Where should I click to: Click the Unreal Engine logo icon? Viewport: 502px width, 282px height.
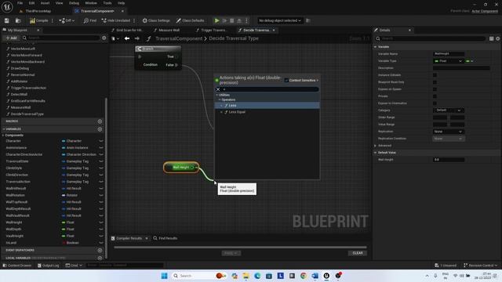(x=7, y=6)
